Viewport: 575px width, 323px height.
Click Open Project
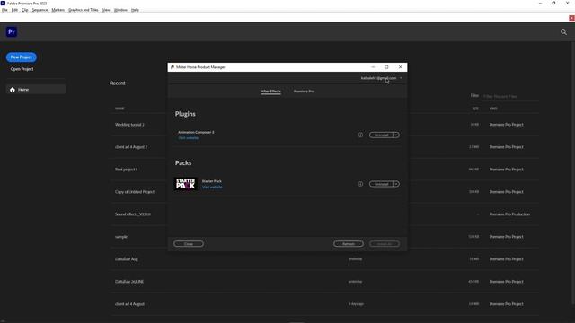22,69
